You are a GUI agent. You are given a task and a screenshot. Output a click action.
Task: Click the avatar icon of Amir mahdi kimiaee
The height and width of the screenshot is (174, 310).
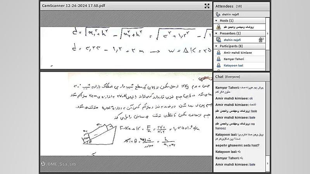(x=219, y=53)
